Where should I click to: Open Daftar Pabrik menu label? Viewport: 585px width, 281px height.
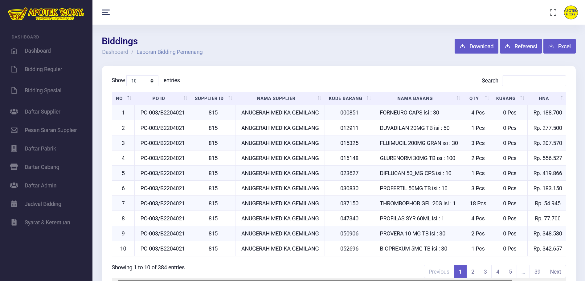coord(40,149)
